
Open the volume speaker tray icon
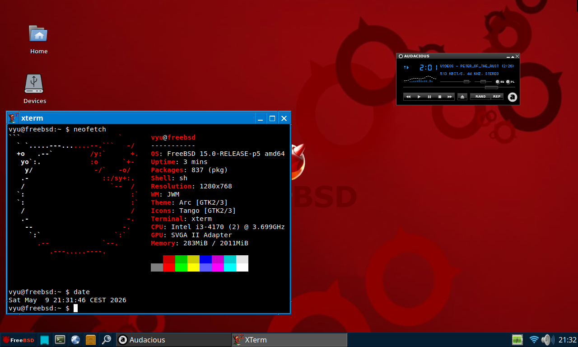[547, 340]
